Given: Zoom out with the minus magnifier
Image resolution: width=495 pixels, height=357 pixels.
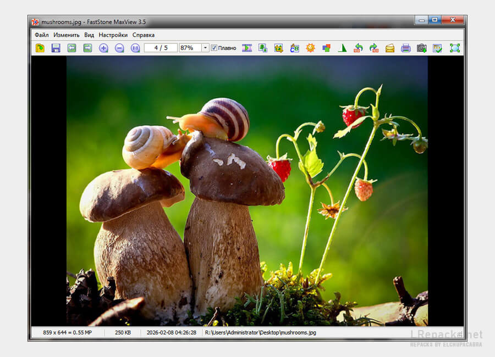Looking at the screenshot, I should click(119, 48).
